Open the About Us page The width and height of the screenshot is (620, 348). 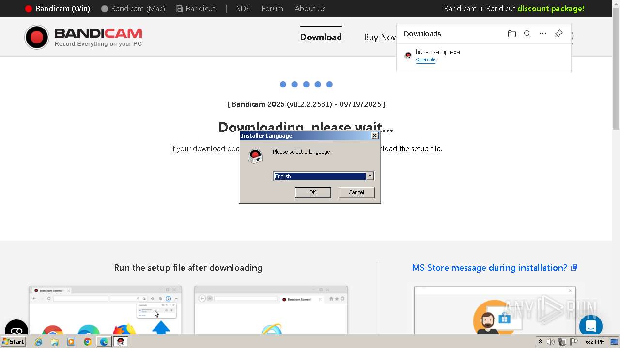pos(310,9)
